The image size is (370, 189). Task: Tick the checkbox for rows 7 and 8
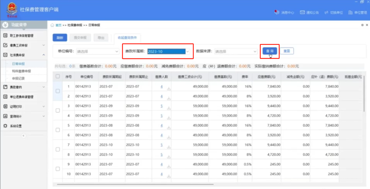(58, 149)
